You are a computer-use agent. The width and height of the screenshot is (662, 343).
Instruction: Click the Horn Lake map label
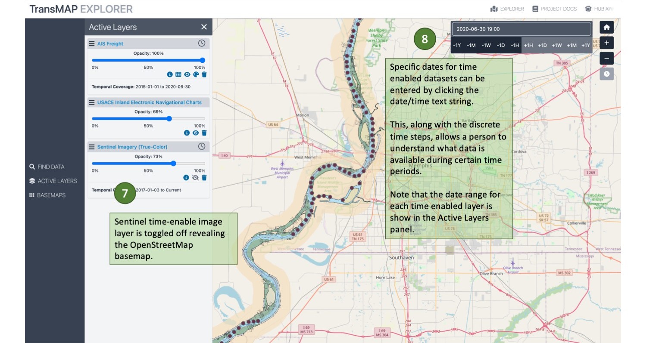point(385,278)
